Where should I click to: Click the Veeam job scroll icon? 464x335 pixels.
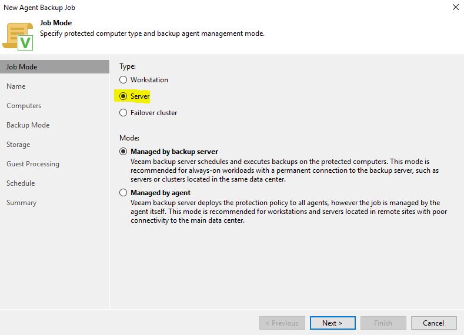coord(18,36)
